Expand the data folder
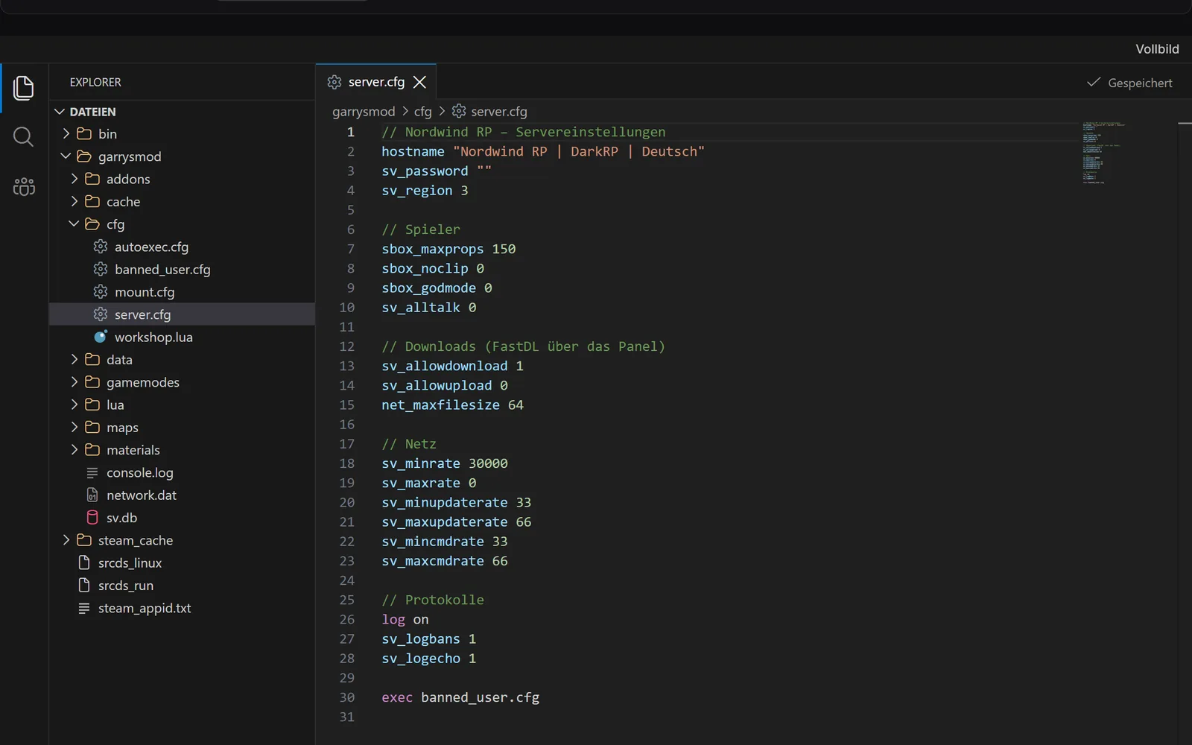Image resolution: width=1192 pixels, height=745 pixels. 182,360
